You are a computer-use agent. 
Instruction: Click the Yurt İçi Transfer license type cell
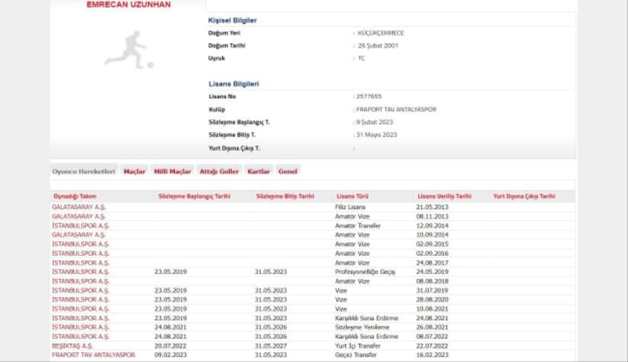358,345
